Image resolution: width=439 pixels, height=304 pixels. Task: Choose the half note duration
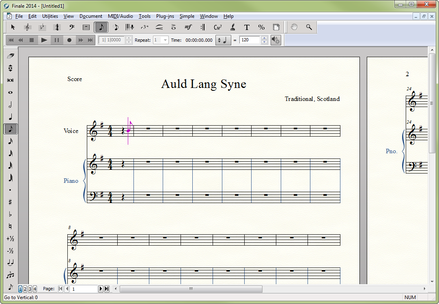(x=11, y=105)
